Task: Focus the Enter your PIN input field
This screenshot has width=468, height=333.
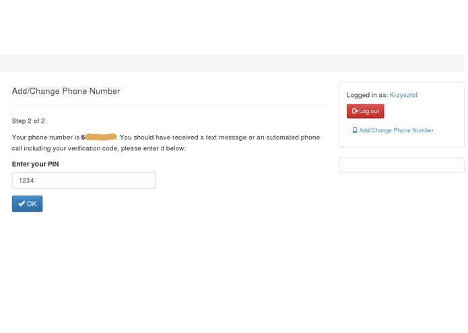Action: click(83, 181)
